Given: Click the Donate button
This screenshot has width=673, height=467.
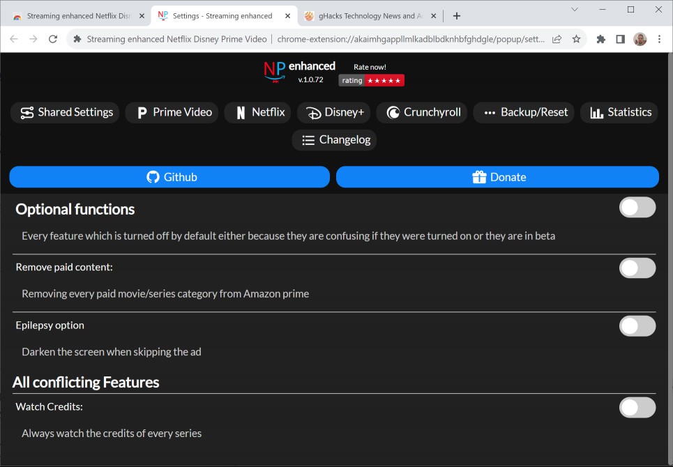Looking at the screenshot, I should tap(497, 177).
